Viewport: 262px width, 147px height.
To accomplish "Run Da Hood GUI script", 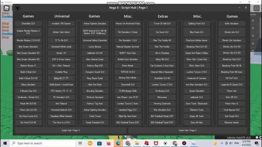I will tap(162, 32).
